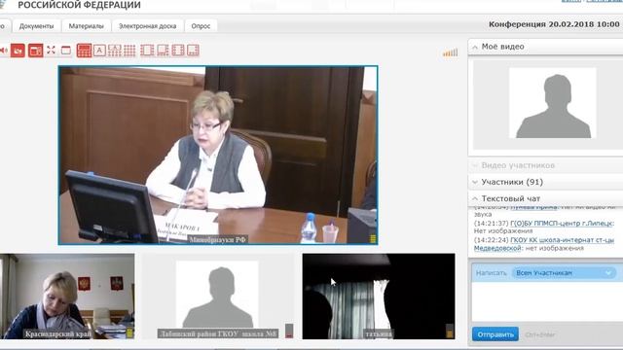Image resolution: width=623 pixels, height=350 pixels.
Task: Open the Материалы tab
Action: point(87,26)
